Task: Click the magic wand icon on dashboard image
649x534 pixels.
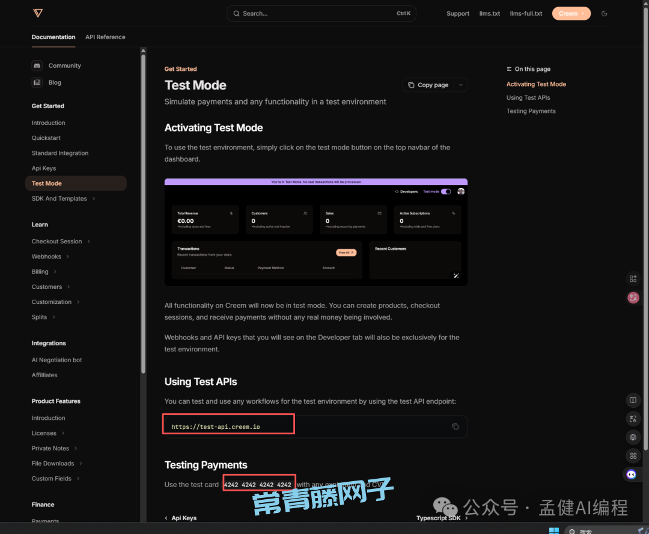Action: pyautogui.click(x=456, y=276)
